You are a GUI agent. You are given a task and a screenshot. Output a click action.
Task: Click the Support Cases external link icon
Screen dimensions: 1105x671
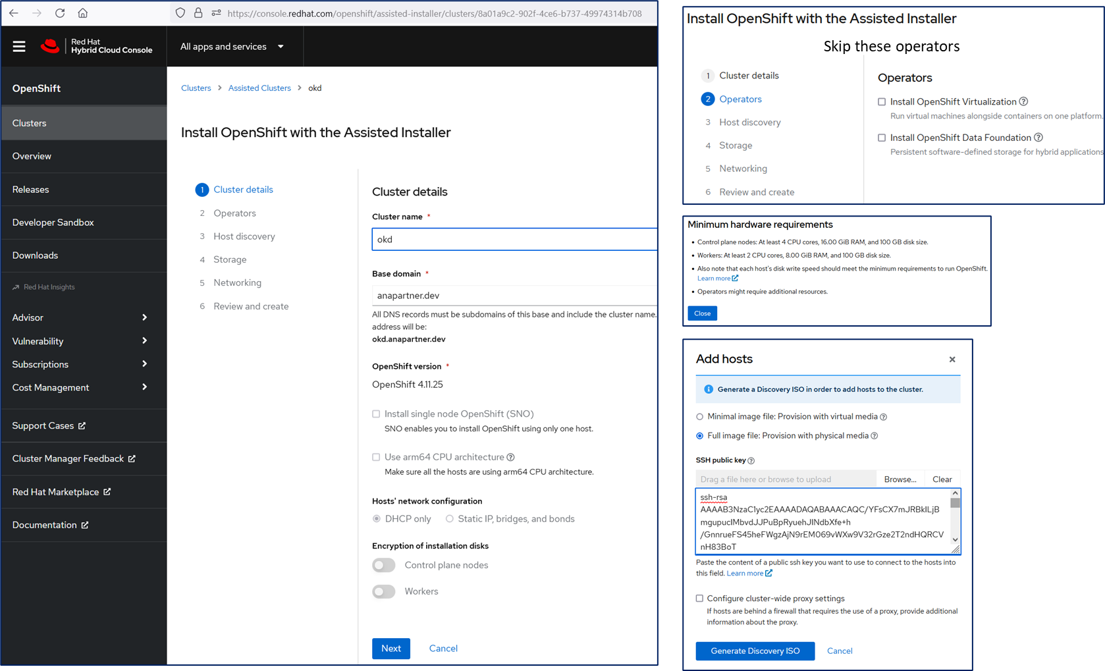(x=82, y=426)
